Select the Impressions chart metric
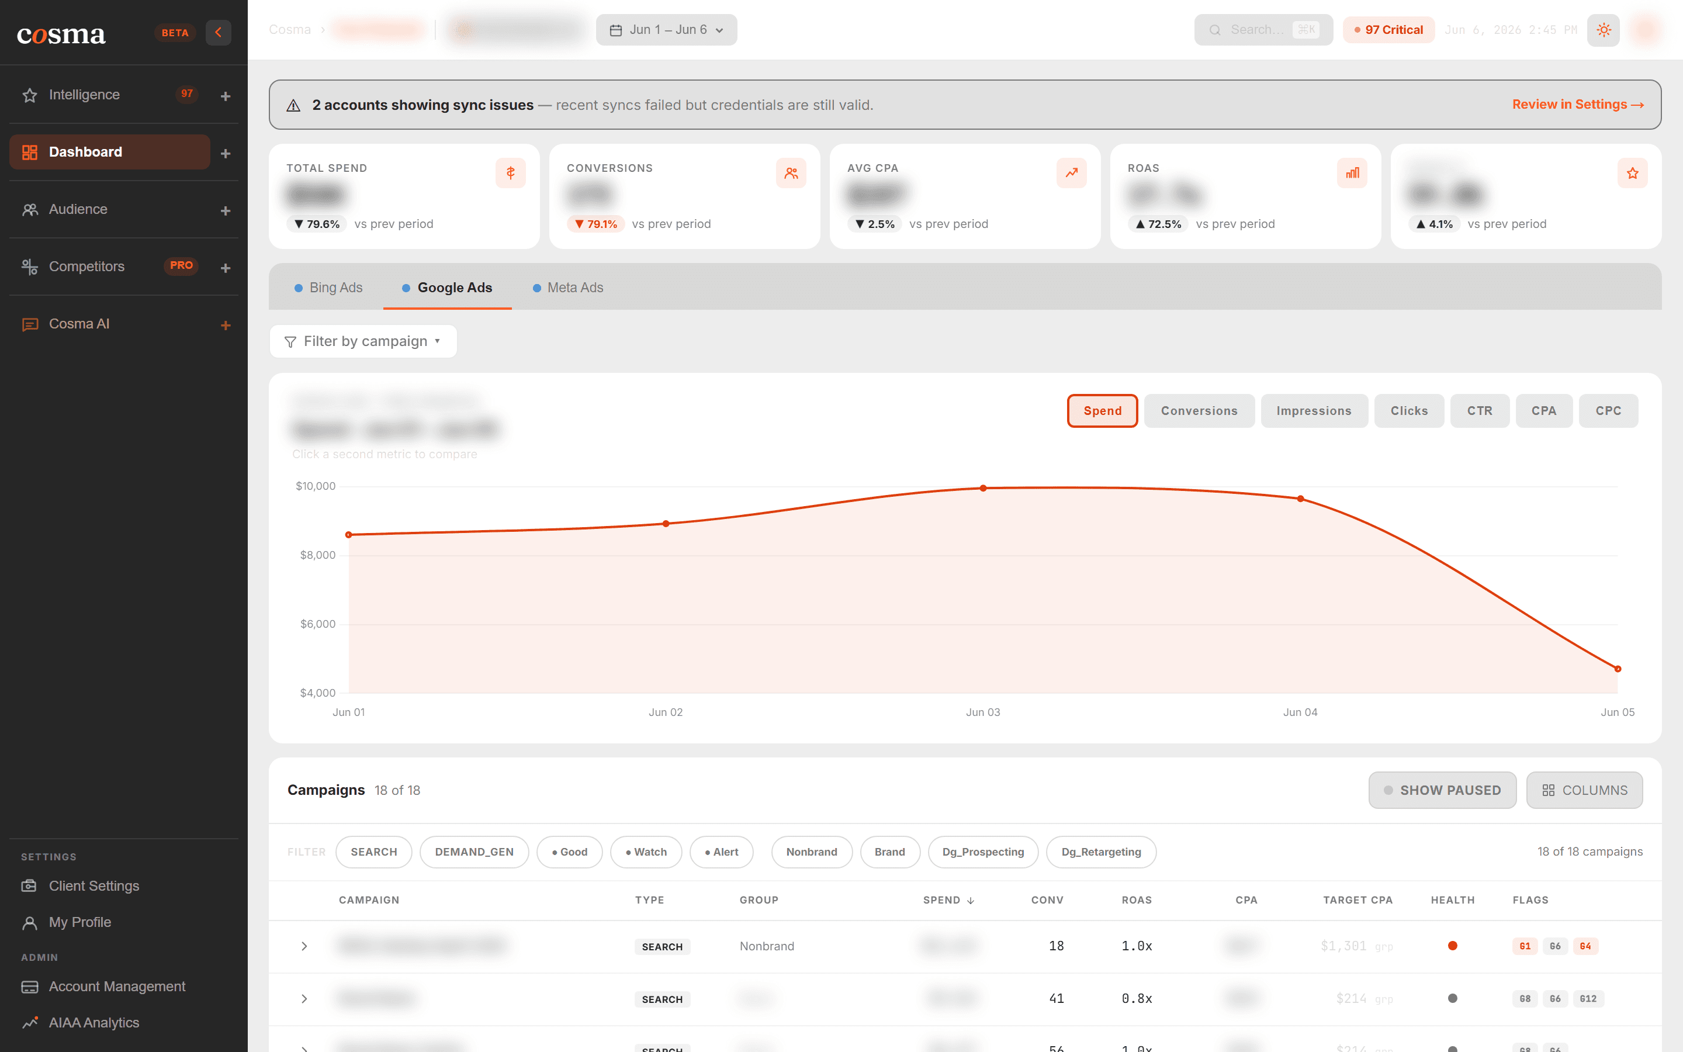Viewport: 1683px width, 1052px height. (1314, 411)
